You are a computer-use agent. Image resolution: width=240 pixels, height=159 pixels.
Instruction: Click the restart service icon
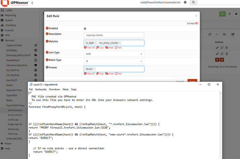(230, 14)
